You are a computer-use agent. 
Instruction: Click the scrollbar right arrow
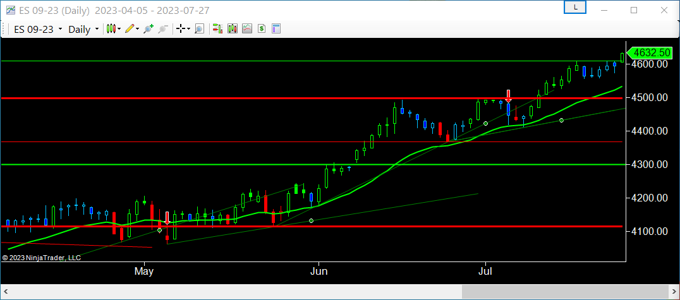(675, 292)
